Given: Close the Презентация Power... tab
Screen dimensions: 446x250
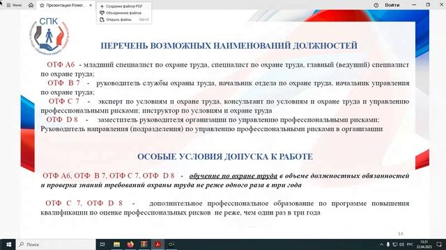Looking at the screenshot, I should (x=91, y=6).
